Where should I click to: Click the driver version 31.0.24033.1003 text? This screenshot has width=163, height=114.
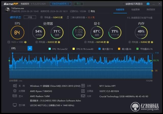(56, 101)
